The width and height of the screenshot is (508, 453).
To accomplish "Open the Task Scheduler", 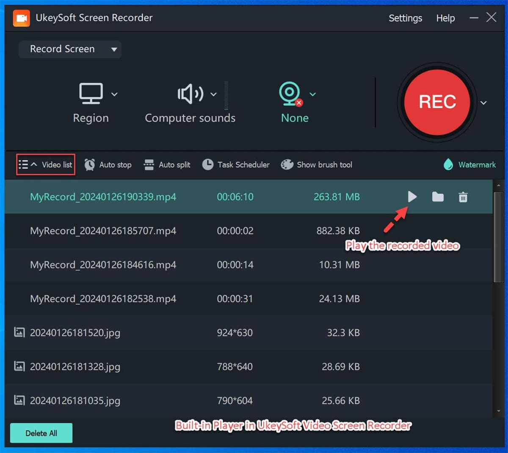I will (236, 165).
